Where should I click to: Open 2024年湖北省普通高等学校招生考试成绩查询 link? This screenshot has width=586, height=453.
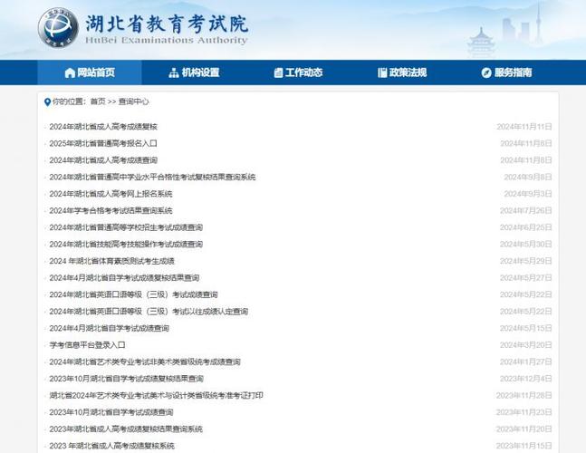click(x=126, y=227)
